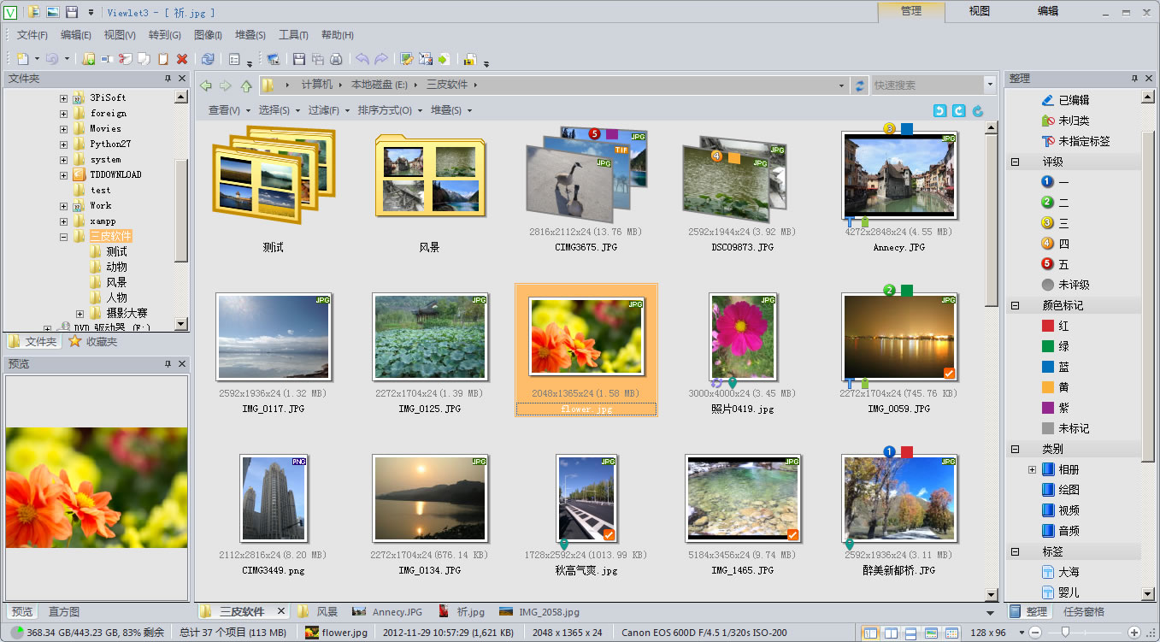Click the 未评级 filter in organize panel
Screen dimensions: 1160x642
(x=1074, y=285)
